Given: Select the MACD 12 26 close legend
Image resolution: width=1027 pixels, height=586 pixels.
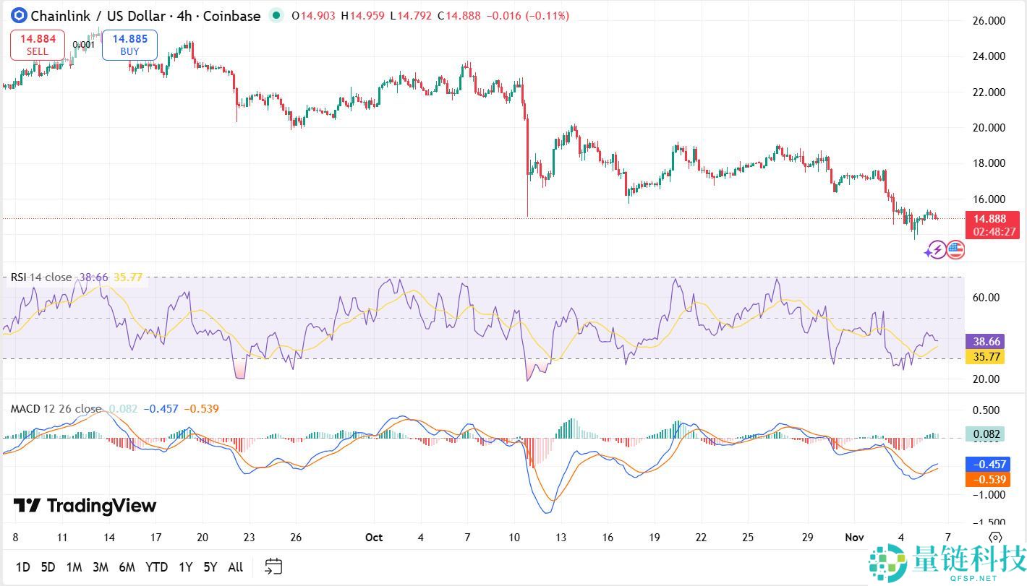Looking at the screenshot, I should (x=56, y=409).
